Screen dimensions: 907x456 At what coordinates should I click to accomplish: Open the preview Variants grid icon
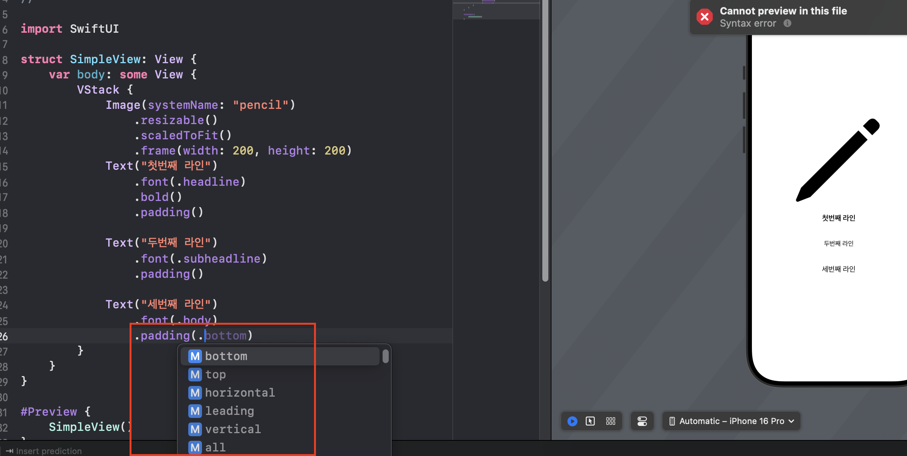(611, 421)
